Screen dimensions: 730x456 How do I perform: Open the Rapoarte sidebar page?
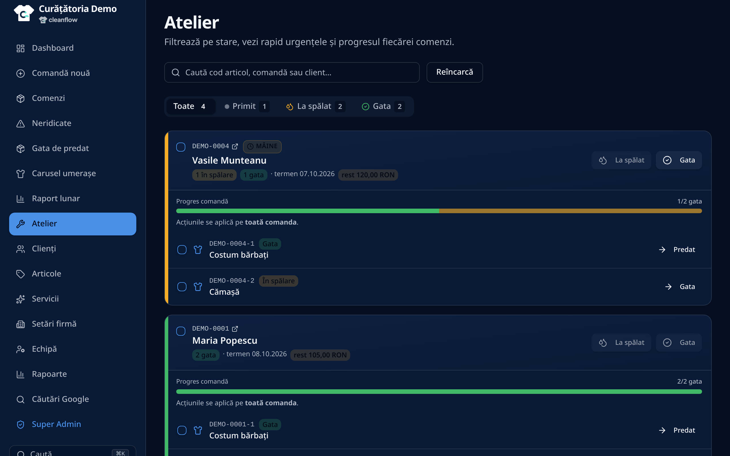73,374
